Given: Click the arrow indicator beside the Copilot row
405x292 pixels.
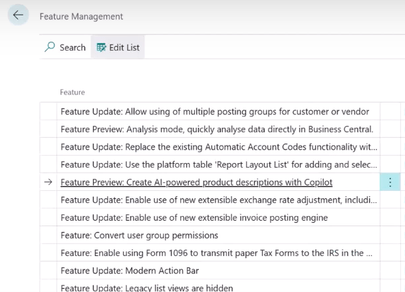Looking at the screenshot, I should point(48,182).
